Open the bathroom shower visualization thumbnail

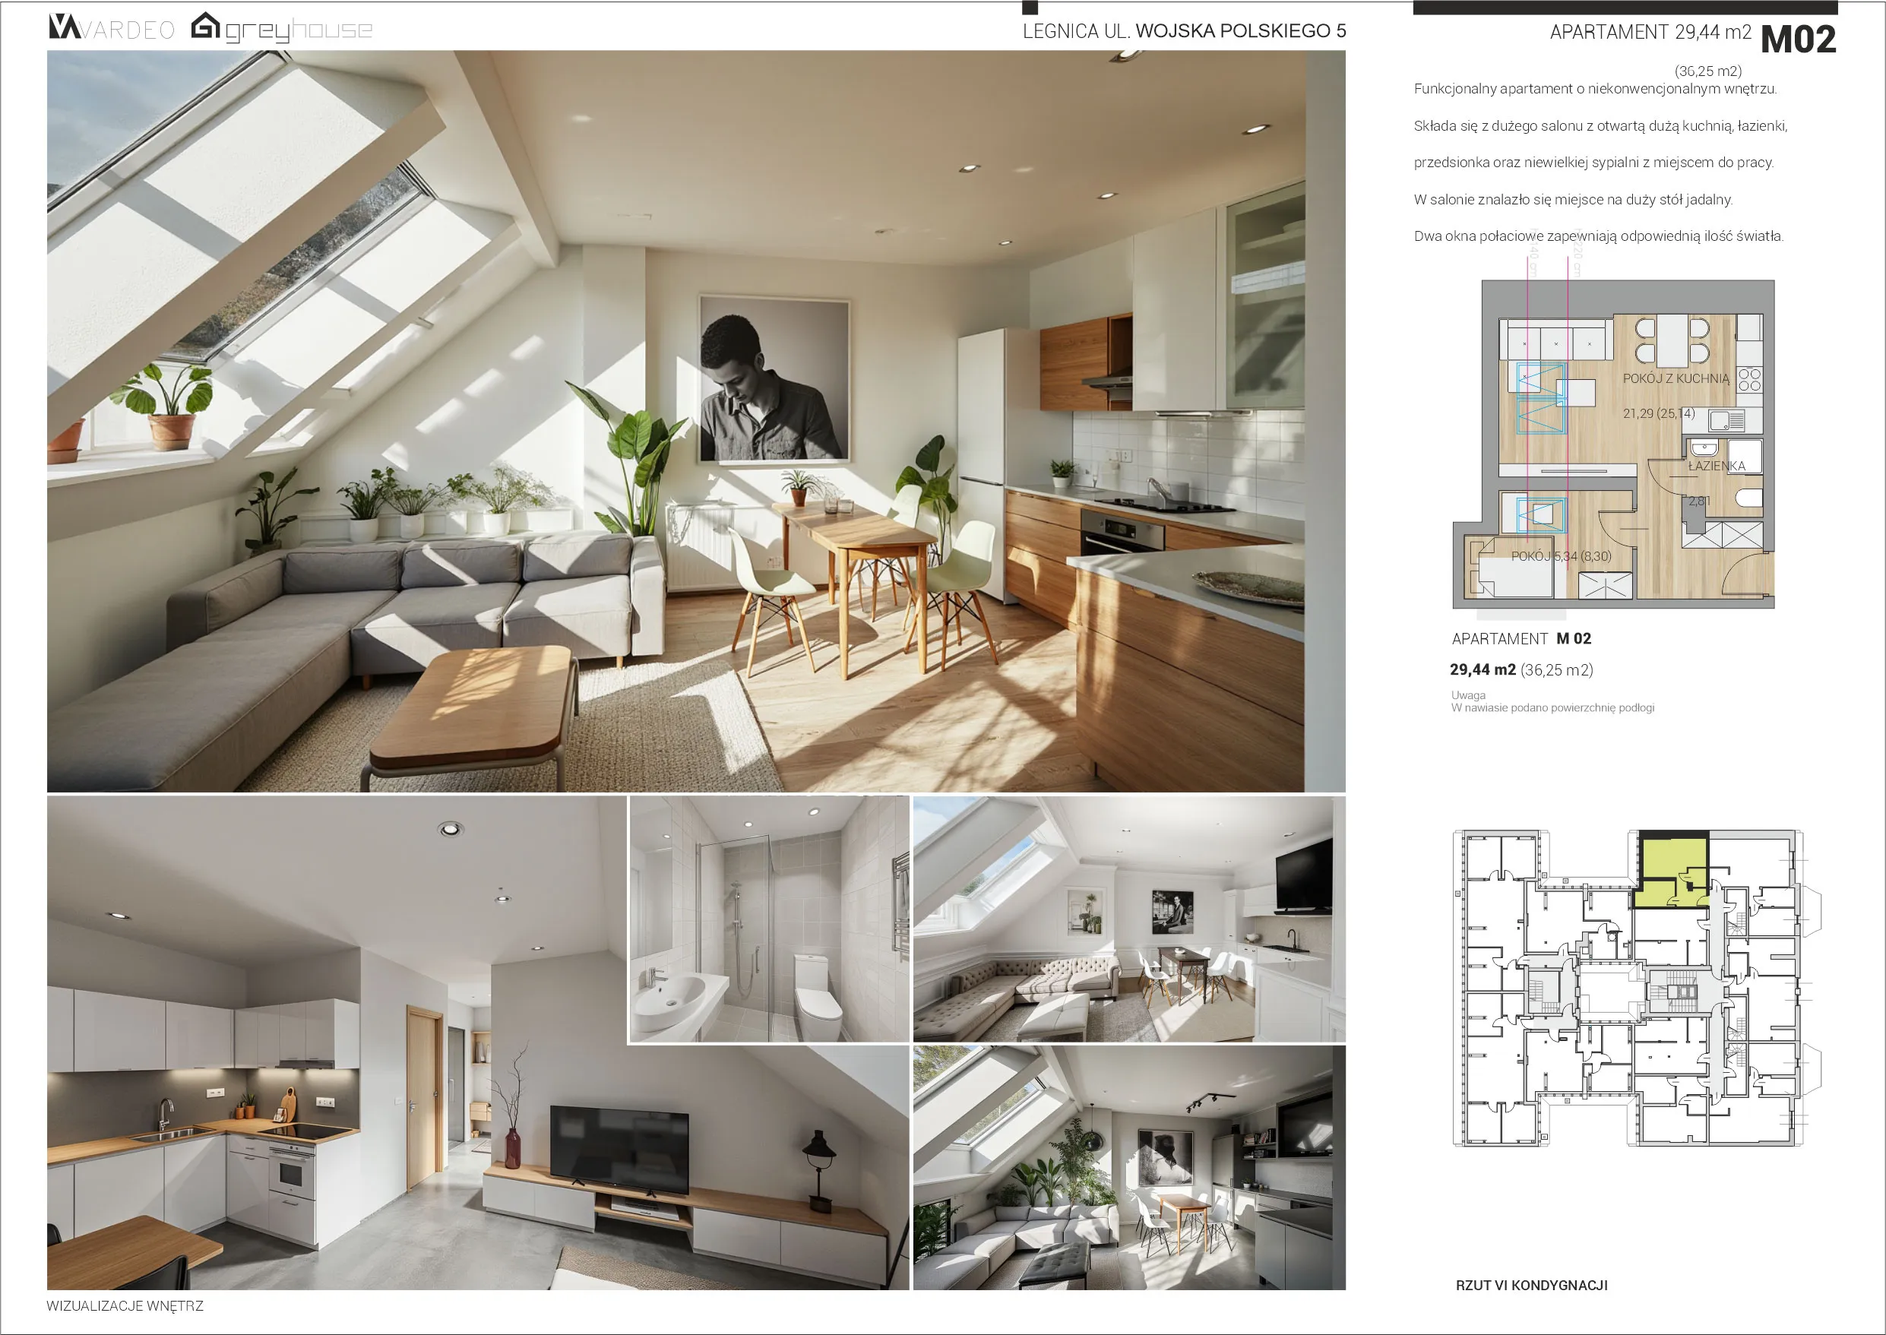click(769, 919)
